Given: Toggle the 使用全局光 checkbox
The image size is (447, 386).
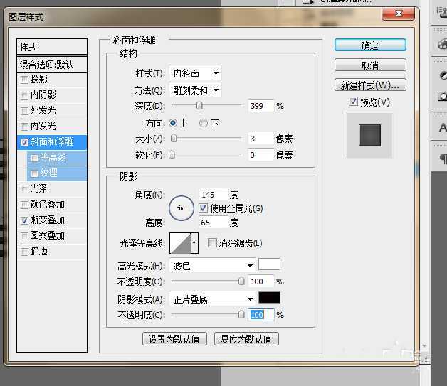Looking at the screenshot, I should (x=203, y=208).
